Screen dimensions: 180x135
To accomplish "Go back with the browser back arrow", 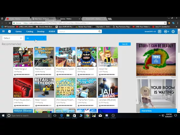I will [x=3, y=23].
